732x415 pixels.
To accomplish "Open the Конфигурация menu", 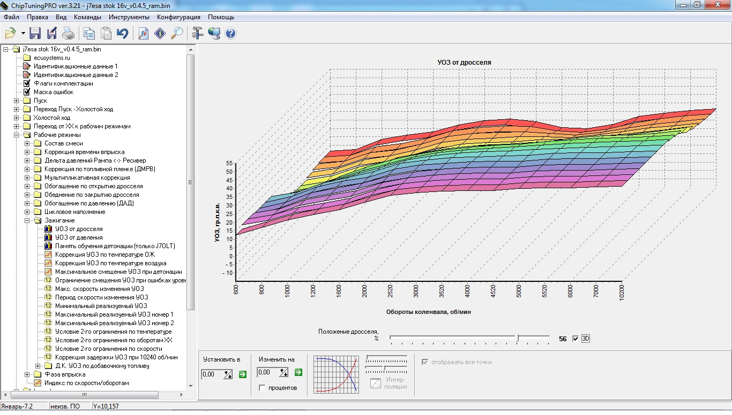I will tap(178, 17).
